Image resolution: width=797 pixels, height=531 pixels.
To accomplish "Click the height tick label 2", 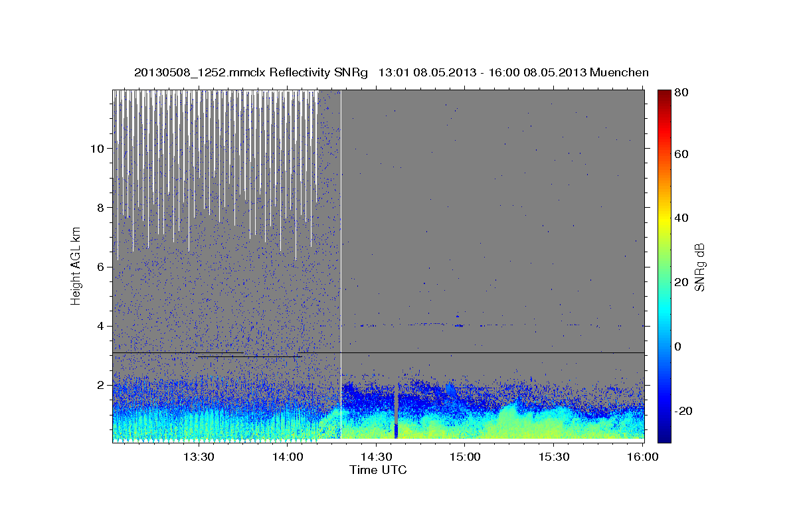I will pos(100,385).
